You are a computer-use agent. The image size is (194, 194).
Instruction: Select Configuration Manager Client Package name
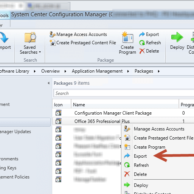[113, 113]
